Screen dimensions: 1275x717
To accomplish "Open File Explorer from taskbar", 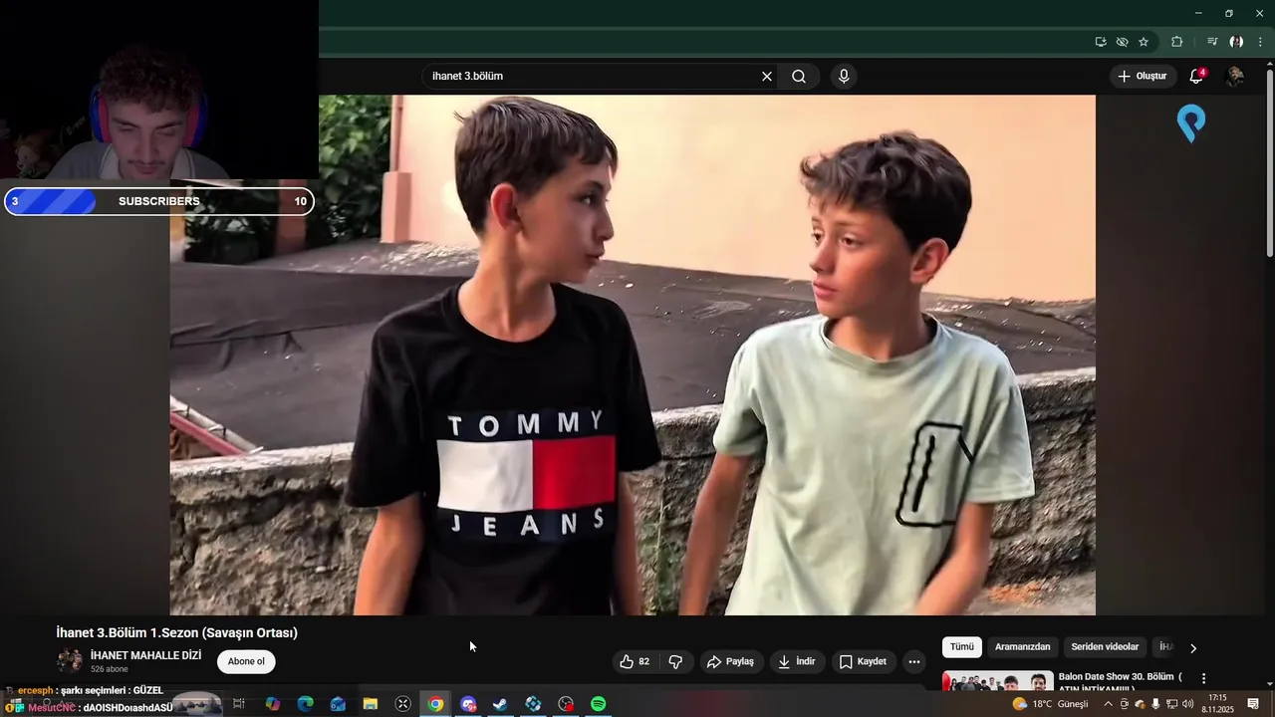I will (371, 704).
